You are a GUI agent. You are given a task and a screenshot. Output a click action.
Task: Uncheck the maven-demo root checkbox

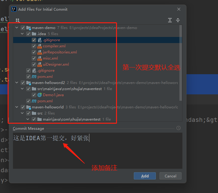pyautogui.click(x=23, y=28)
